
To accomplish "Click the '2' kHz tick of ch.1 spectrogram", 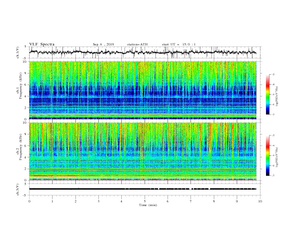I will pos(26,108).
